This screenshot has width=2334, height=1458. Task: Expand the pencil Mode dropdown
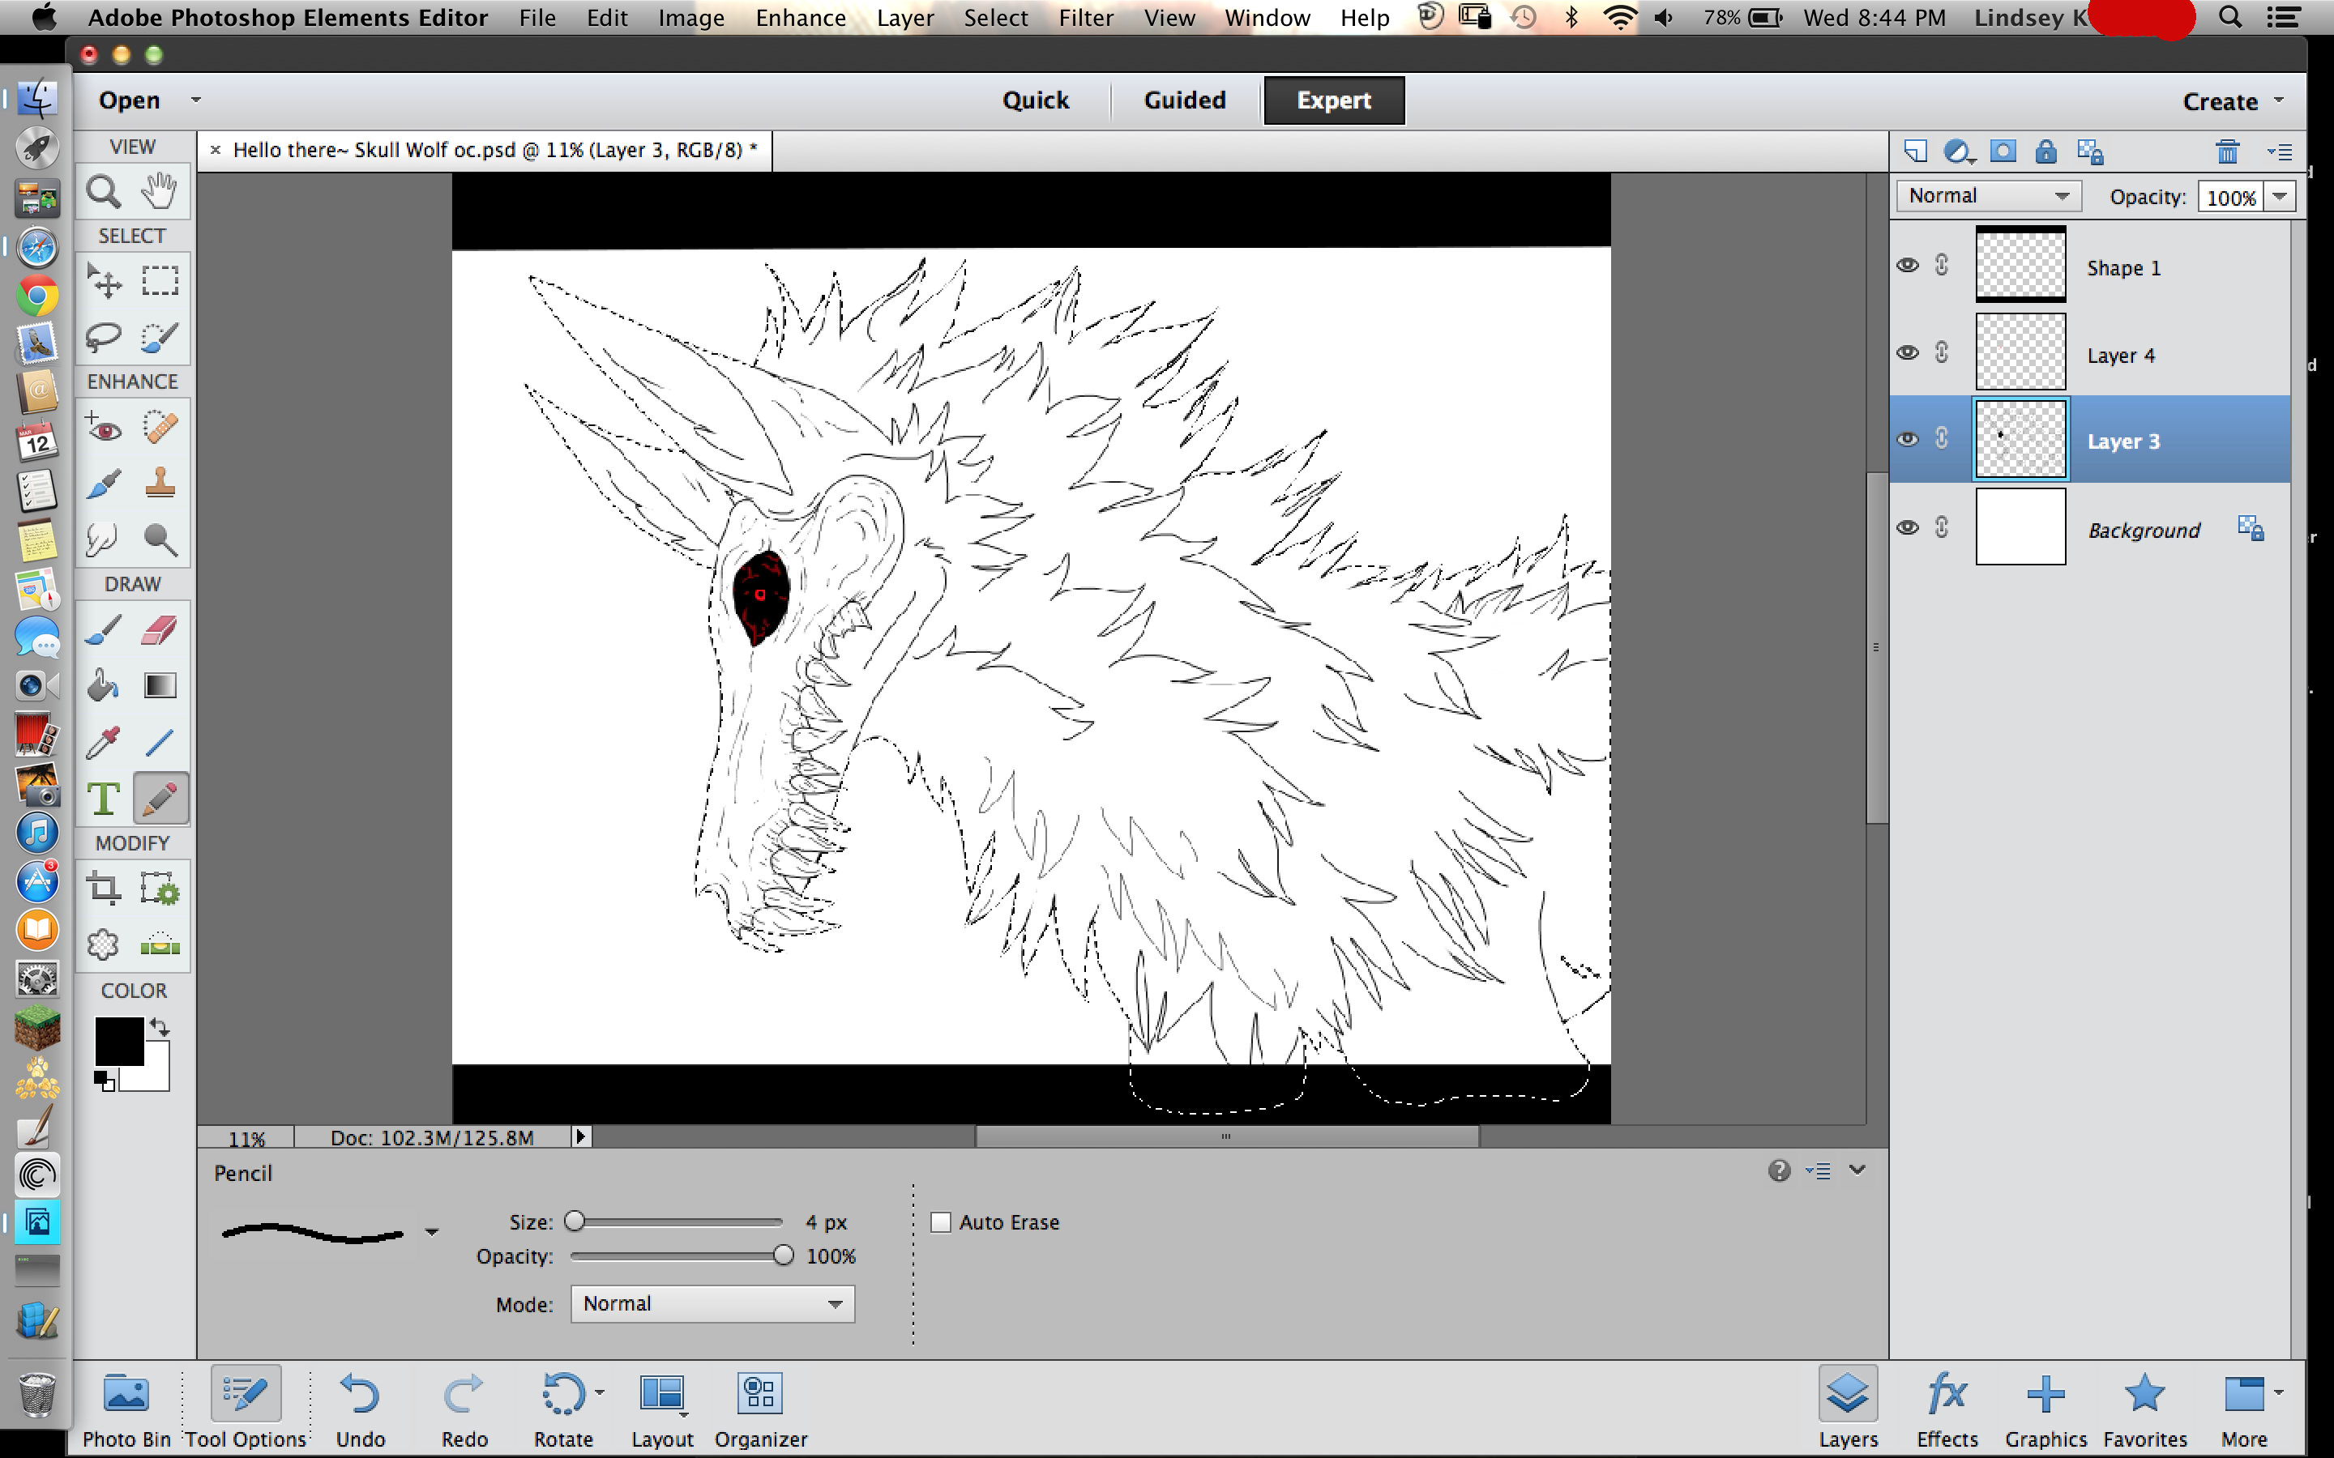(x=712, y=1304)
